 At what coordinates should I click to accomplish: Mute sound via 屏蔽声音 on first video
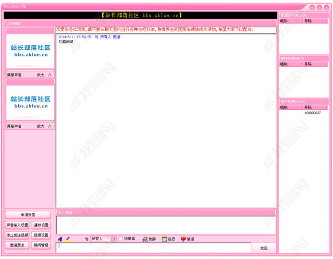point(14,75)
